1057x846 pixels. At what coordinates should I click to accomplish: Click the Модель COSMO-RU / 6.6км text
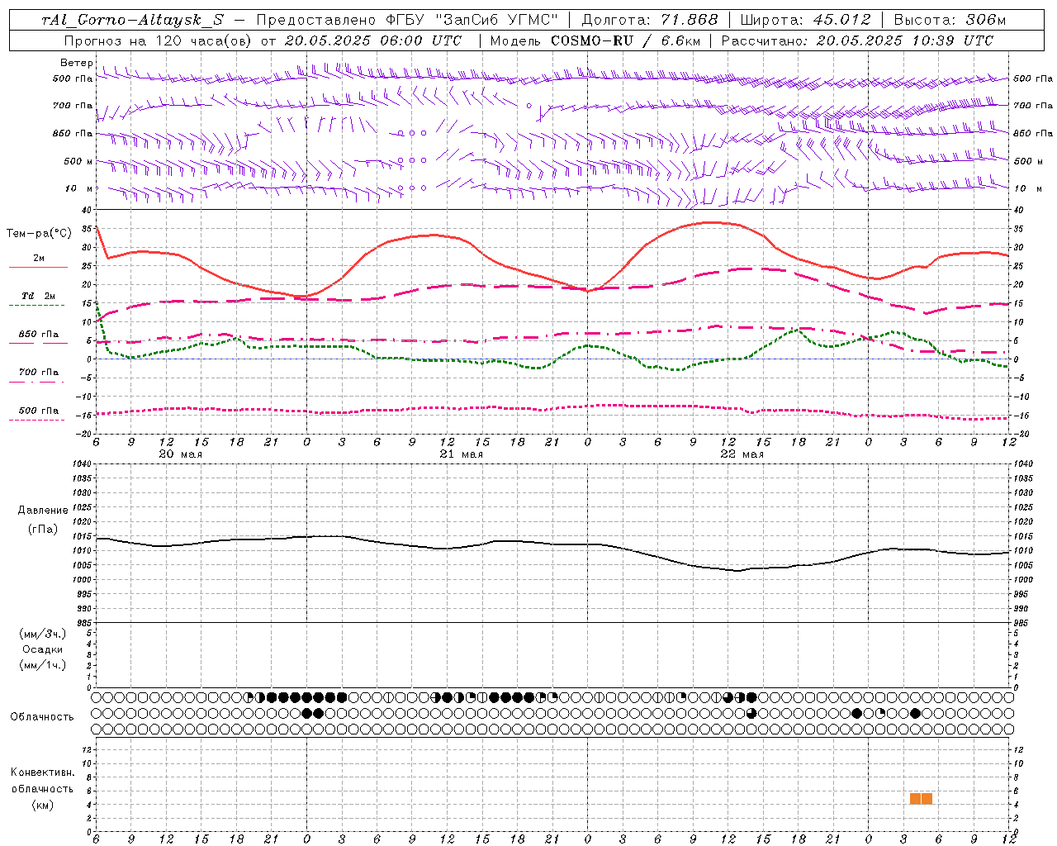[x=595, y=40]
